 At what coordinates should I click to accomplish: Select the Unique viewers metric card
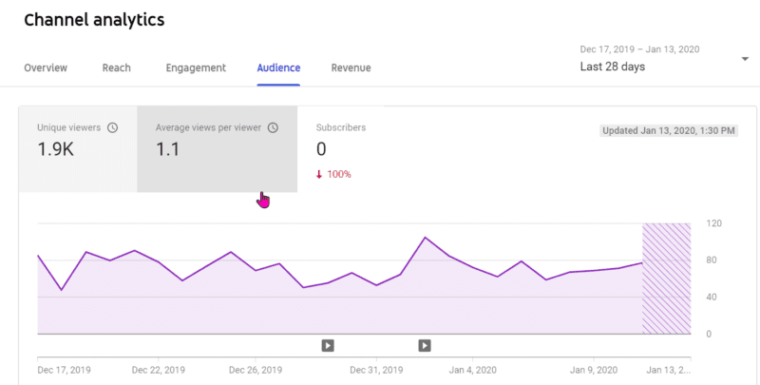78,149
